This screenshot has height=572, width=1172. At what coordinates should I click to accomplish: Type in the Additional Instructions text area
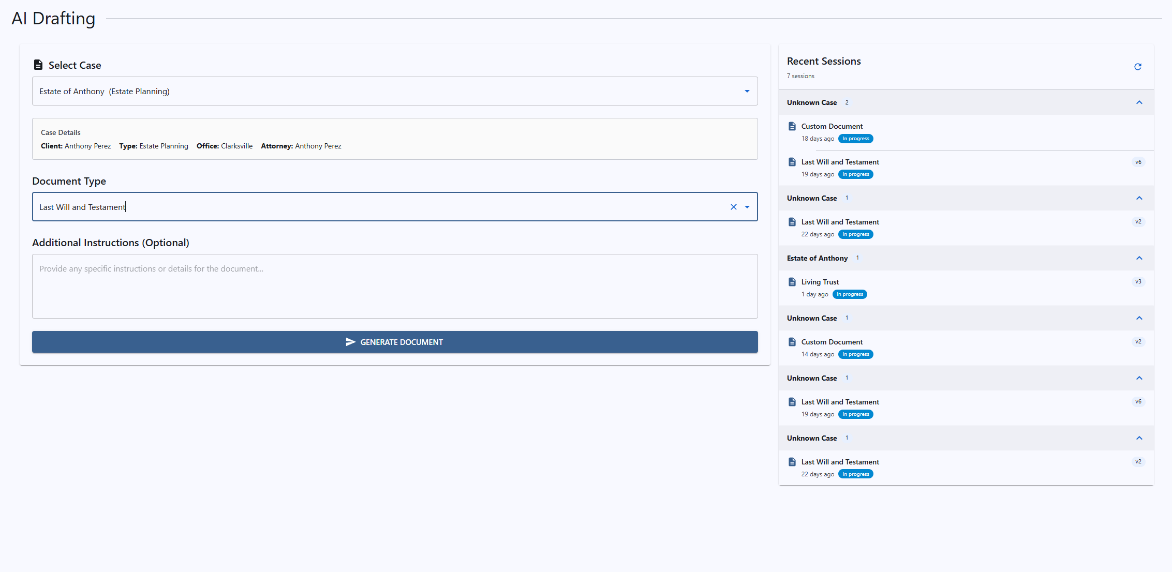pos(394,286)
